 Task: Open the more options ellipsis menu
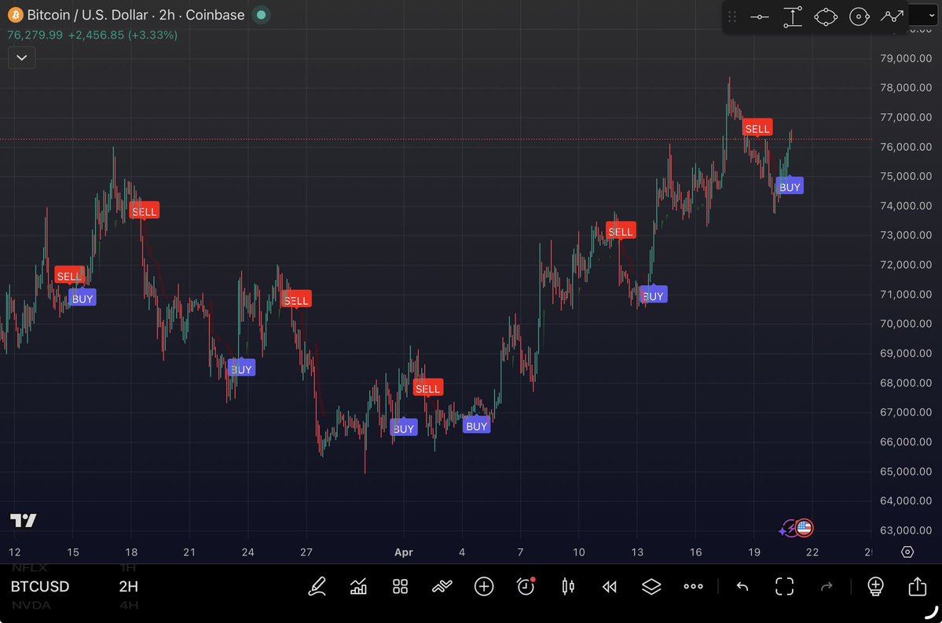point(693,586)
